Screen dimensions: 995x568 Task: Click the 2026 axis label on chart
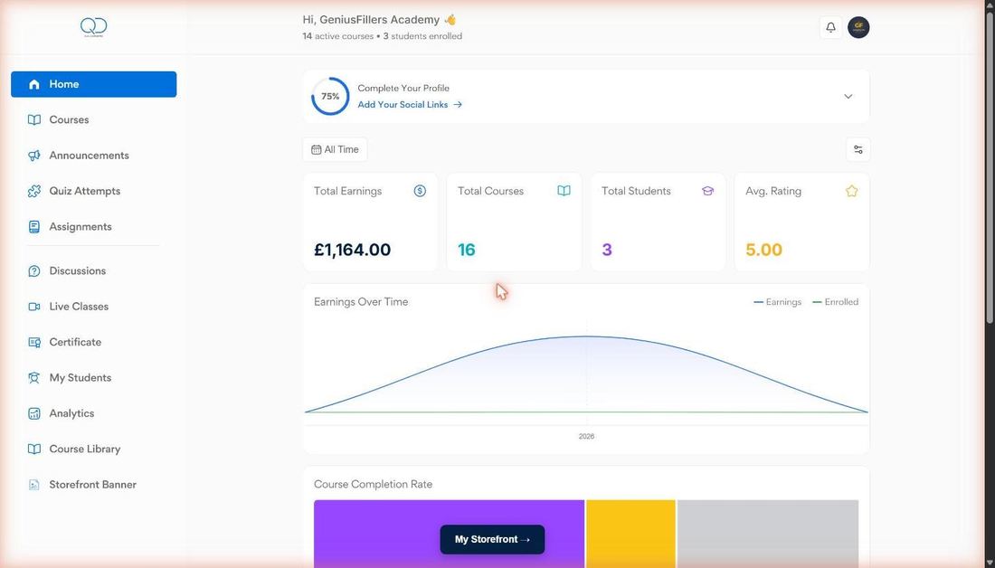pyautogui.click(x=586, y=437)
